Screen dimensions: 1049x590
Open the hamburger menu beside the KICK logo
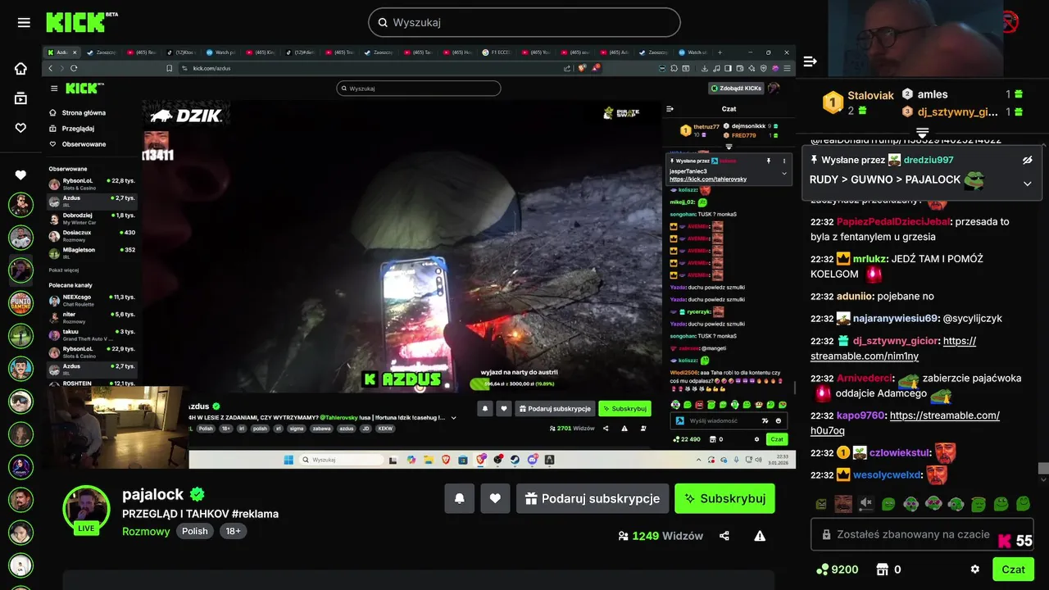pyautogui.click(x=24, y=23)
